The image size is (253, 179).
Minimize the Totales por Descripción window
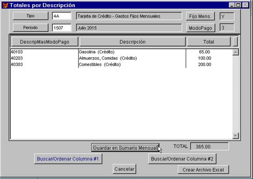232,5
